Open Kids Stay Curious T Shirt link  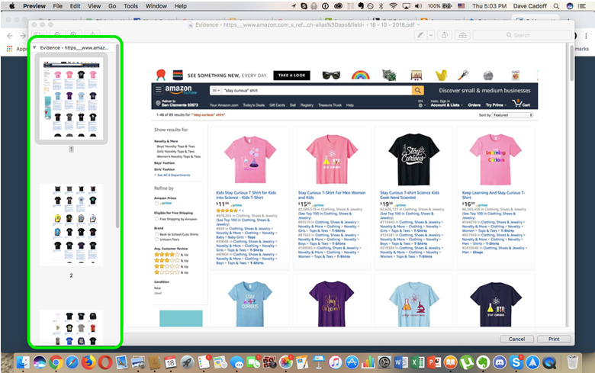(246, 195)
